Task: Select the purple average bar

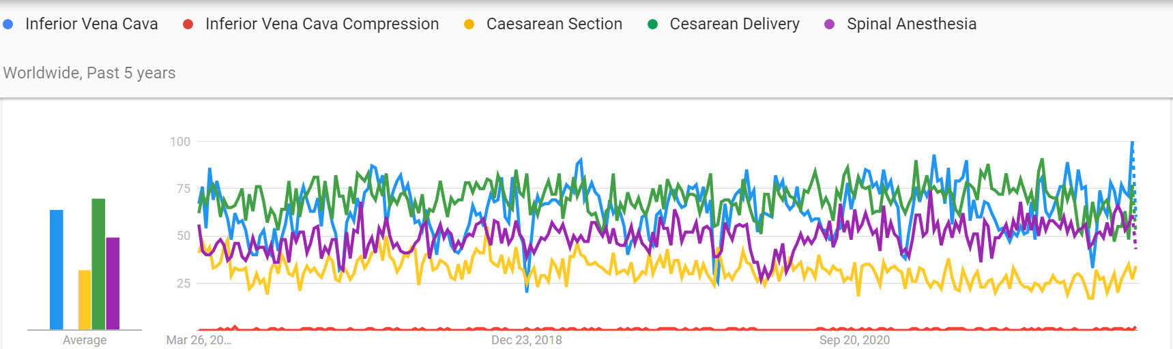Action: pos(113,284)
